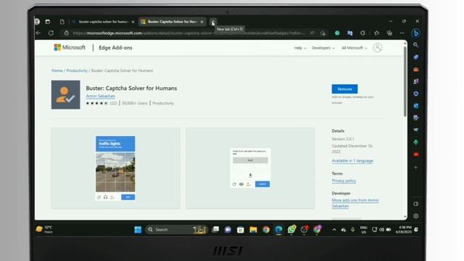Go back using the browser back arrow
Viewport: 464px width, 261px height.
point(38,33)
